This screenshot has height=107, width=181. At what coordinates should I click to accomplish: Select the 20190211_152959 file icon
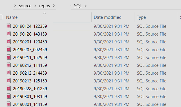[9, 57]
